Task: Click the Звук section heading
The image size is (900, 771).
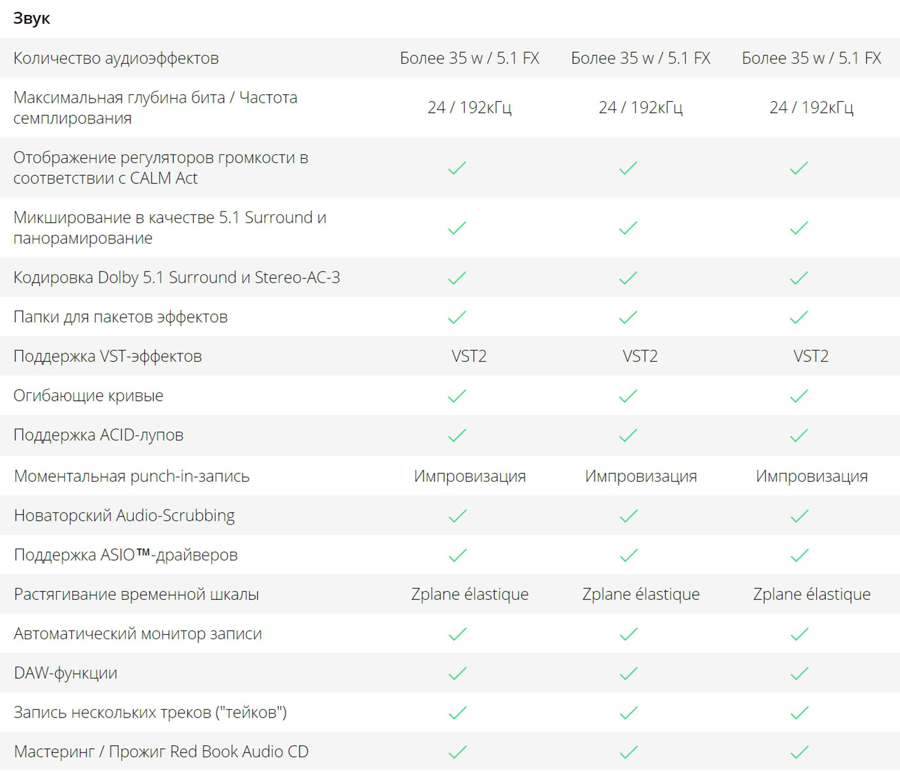Action: point(32,19)
